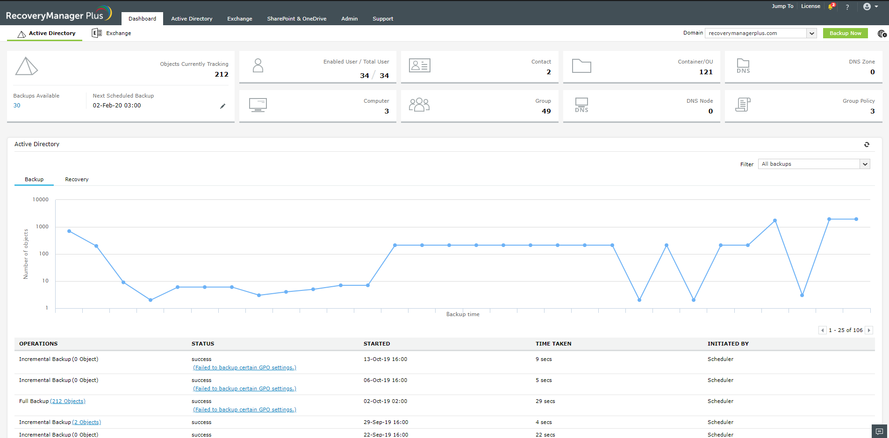Open the help question mark icon
The image size is (889, 438).
[x=847, y=7]
